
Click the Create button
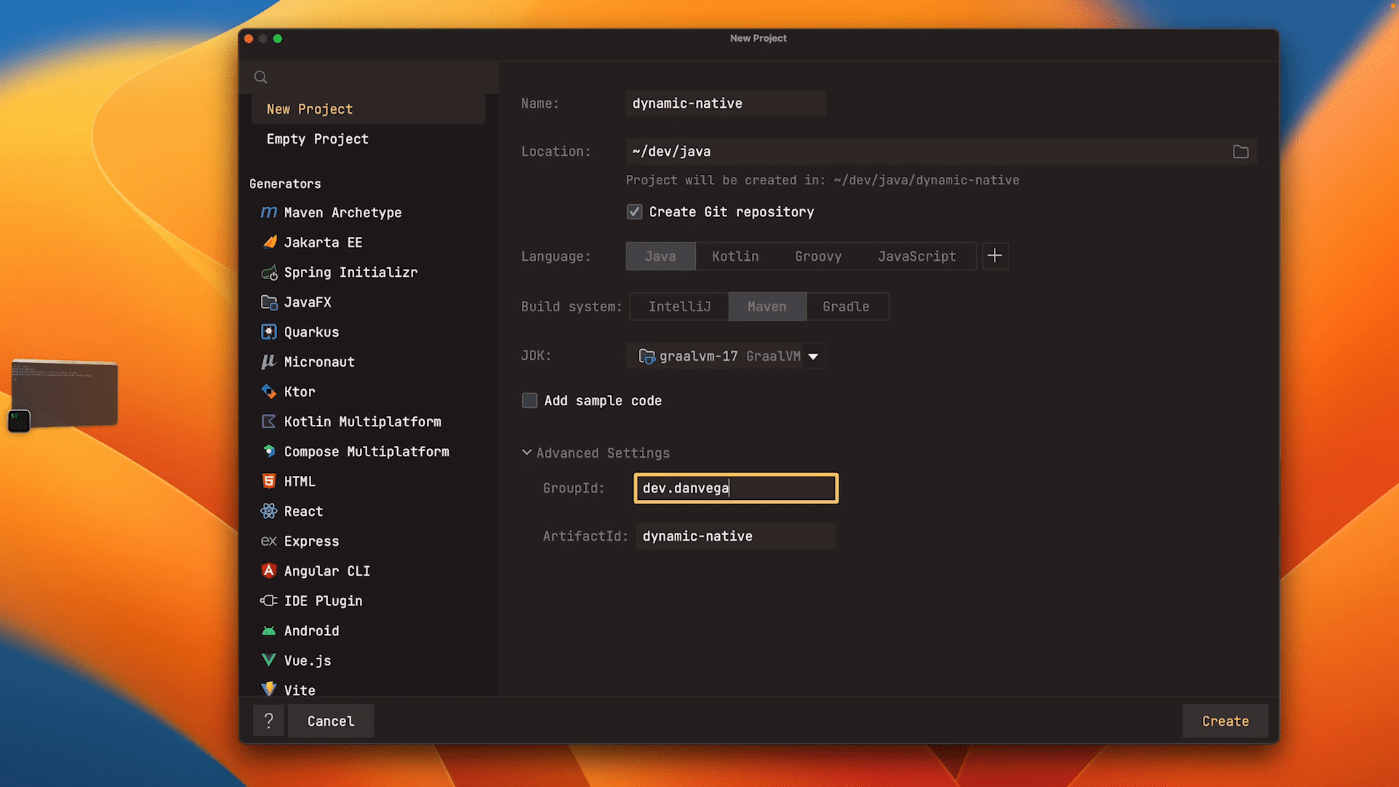pos(1224,721)
